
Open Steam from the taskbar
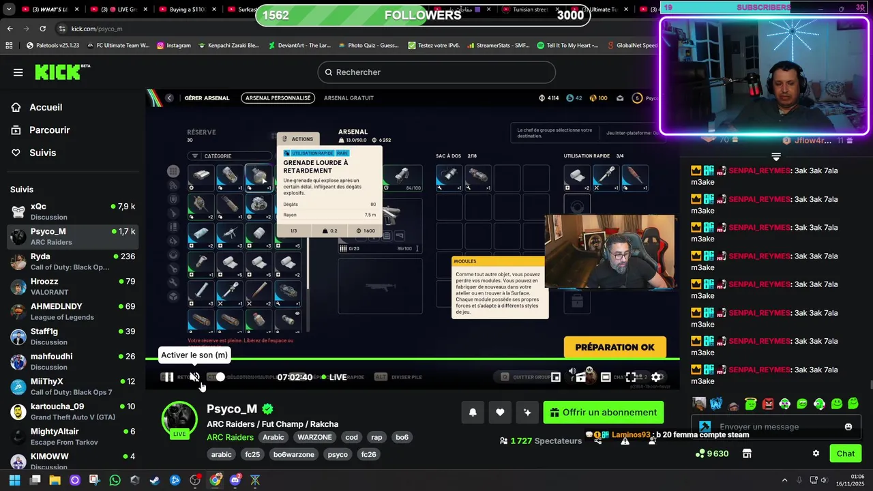pos(155,480)
